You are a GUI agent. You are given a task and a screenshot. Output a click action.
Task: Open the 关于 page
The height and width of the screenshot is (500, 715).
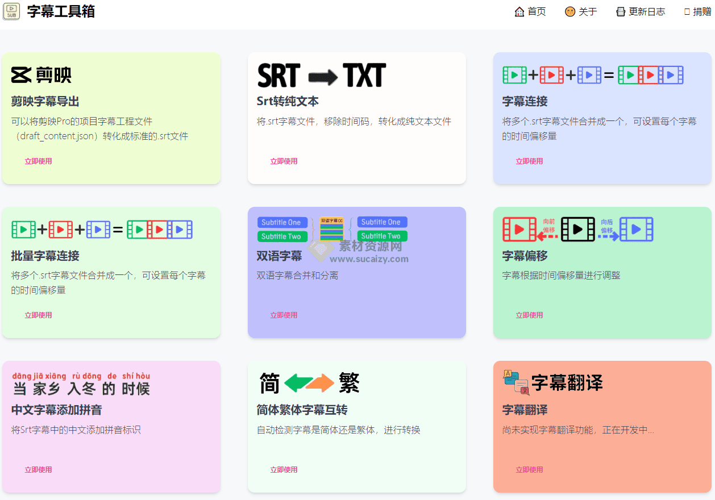581,11
